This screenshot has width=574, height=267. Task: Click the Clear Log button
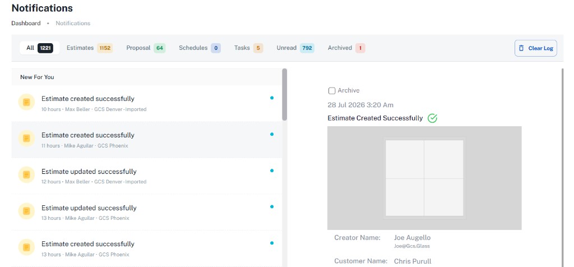click(535, 48)
